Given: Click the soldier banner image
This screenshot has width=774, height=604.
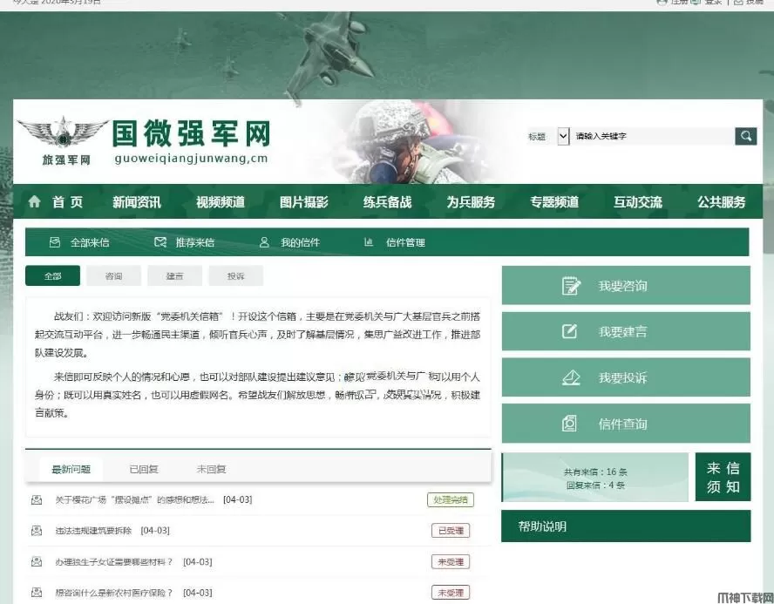Looking at the screenshot, I should click(419, 142).
